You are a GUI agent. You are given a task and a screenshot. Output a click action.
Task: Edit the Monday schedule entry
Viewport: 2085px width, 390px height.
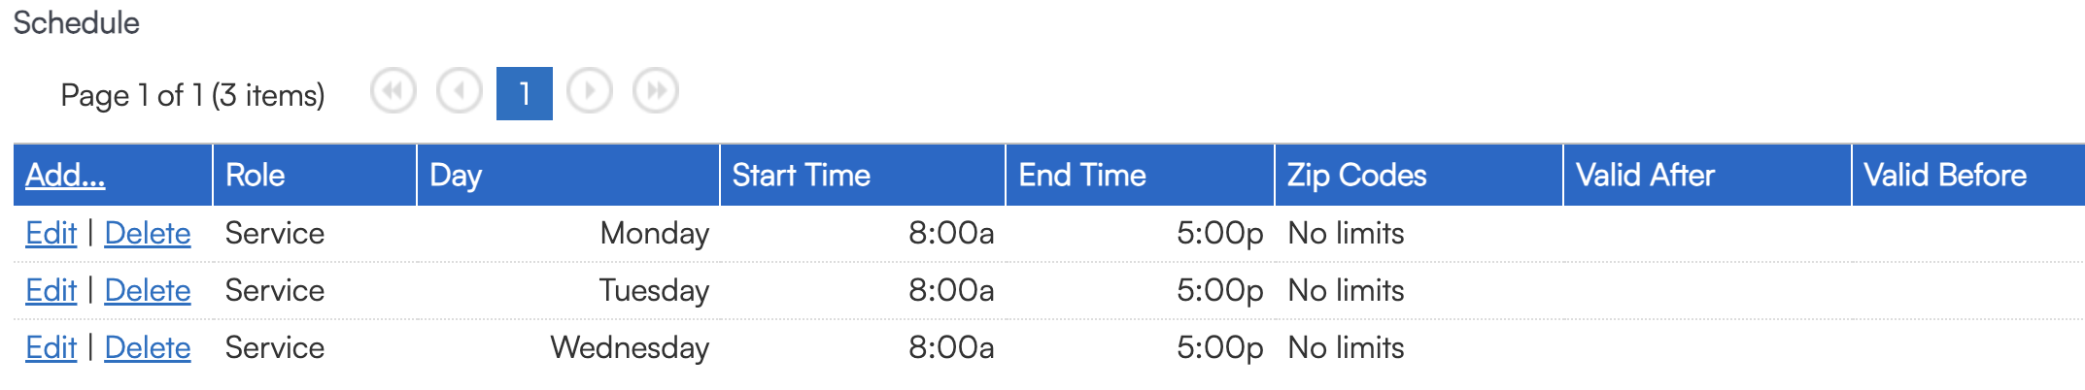[x=51, y=234]
